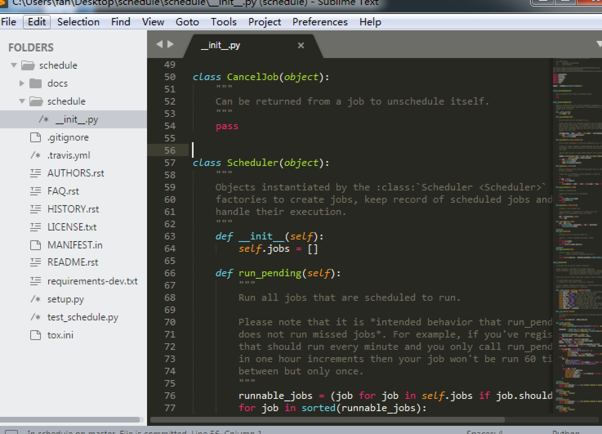
Task: Close the __init__.py tab
Action: [301, 45]
